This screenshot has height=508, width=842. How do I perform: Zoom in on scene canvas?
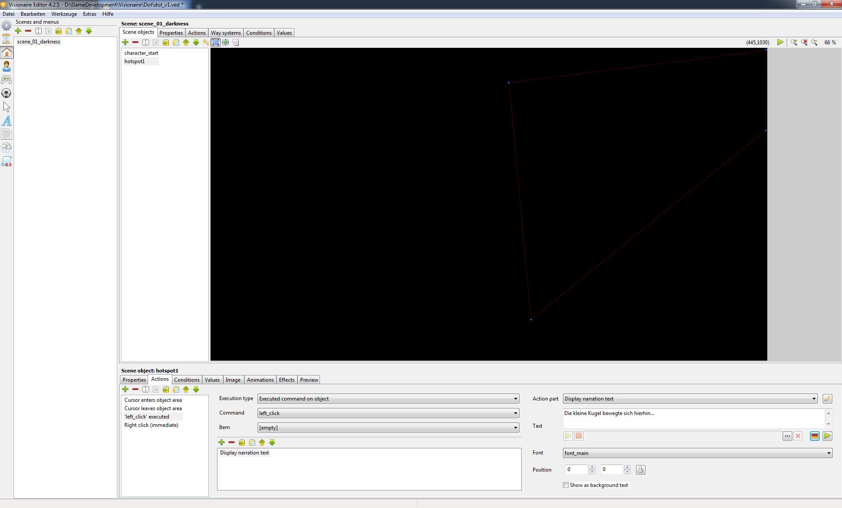click(794, 42)
